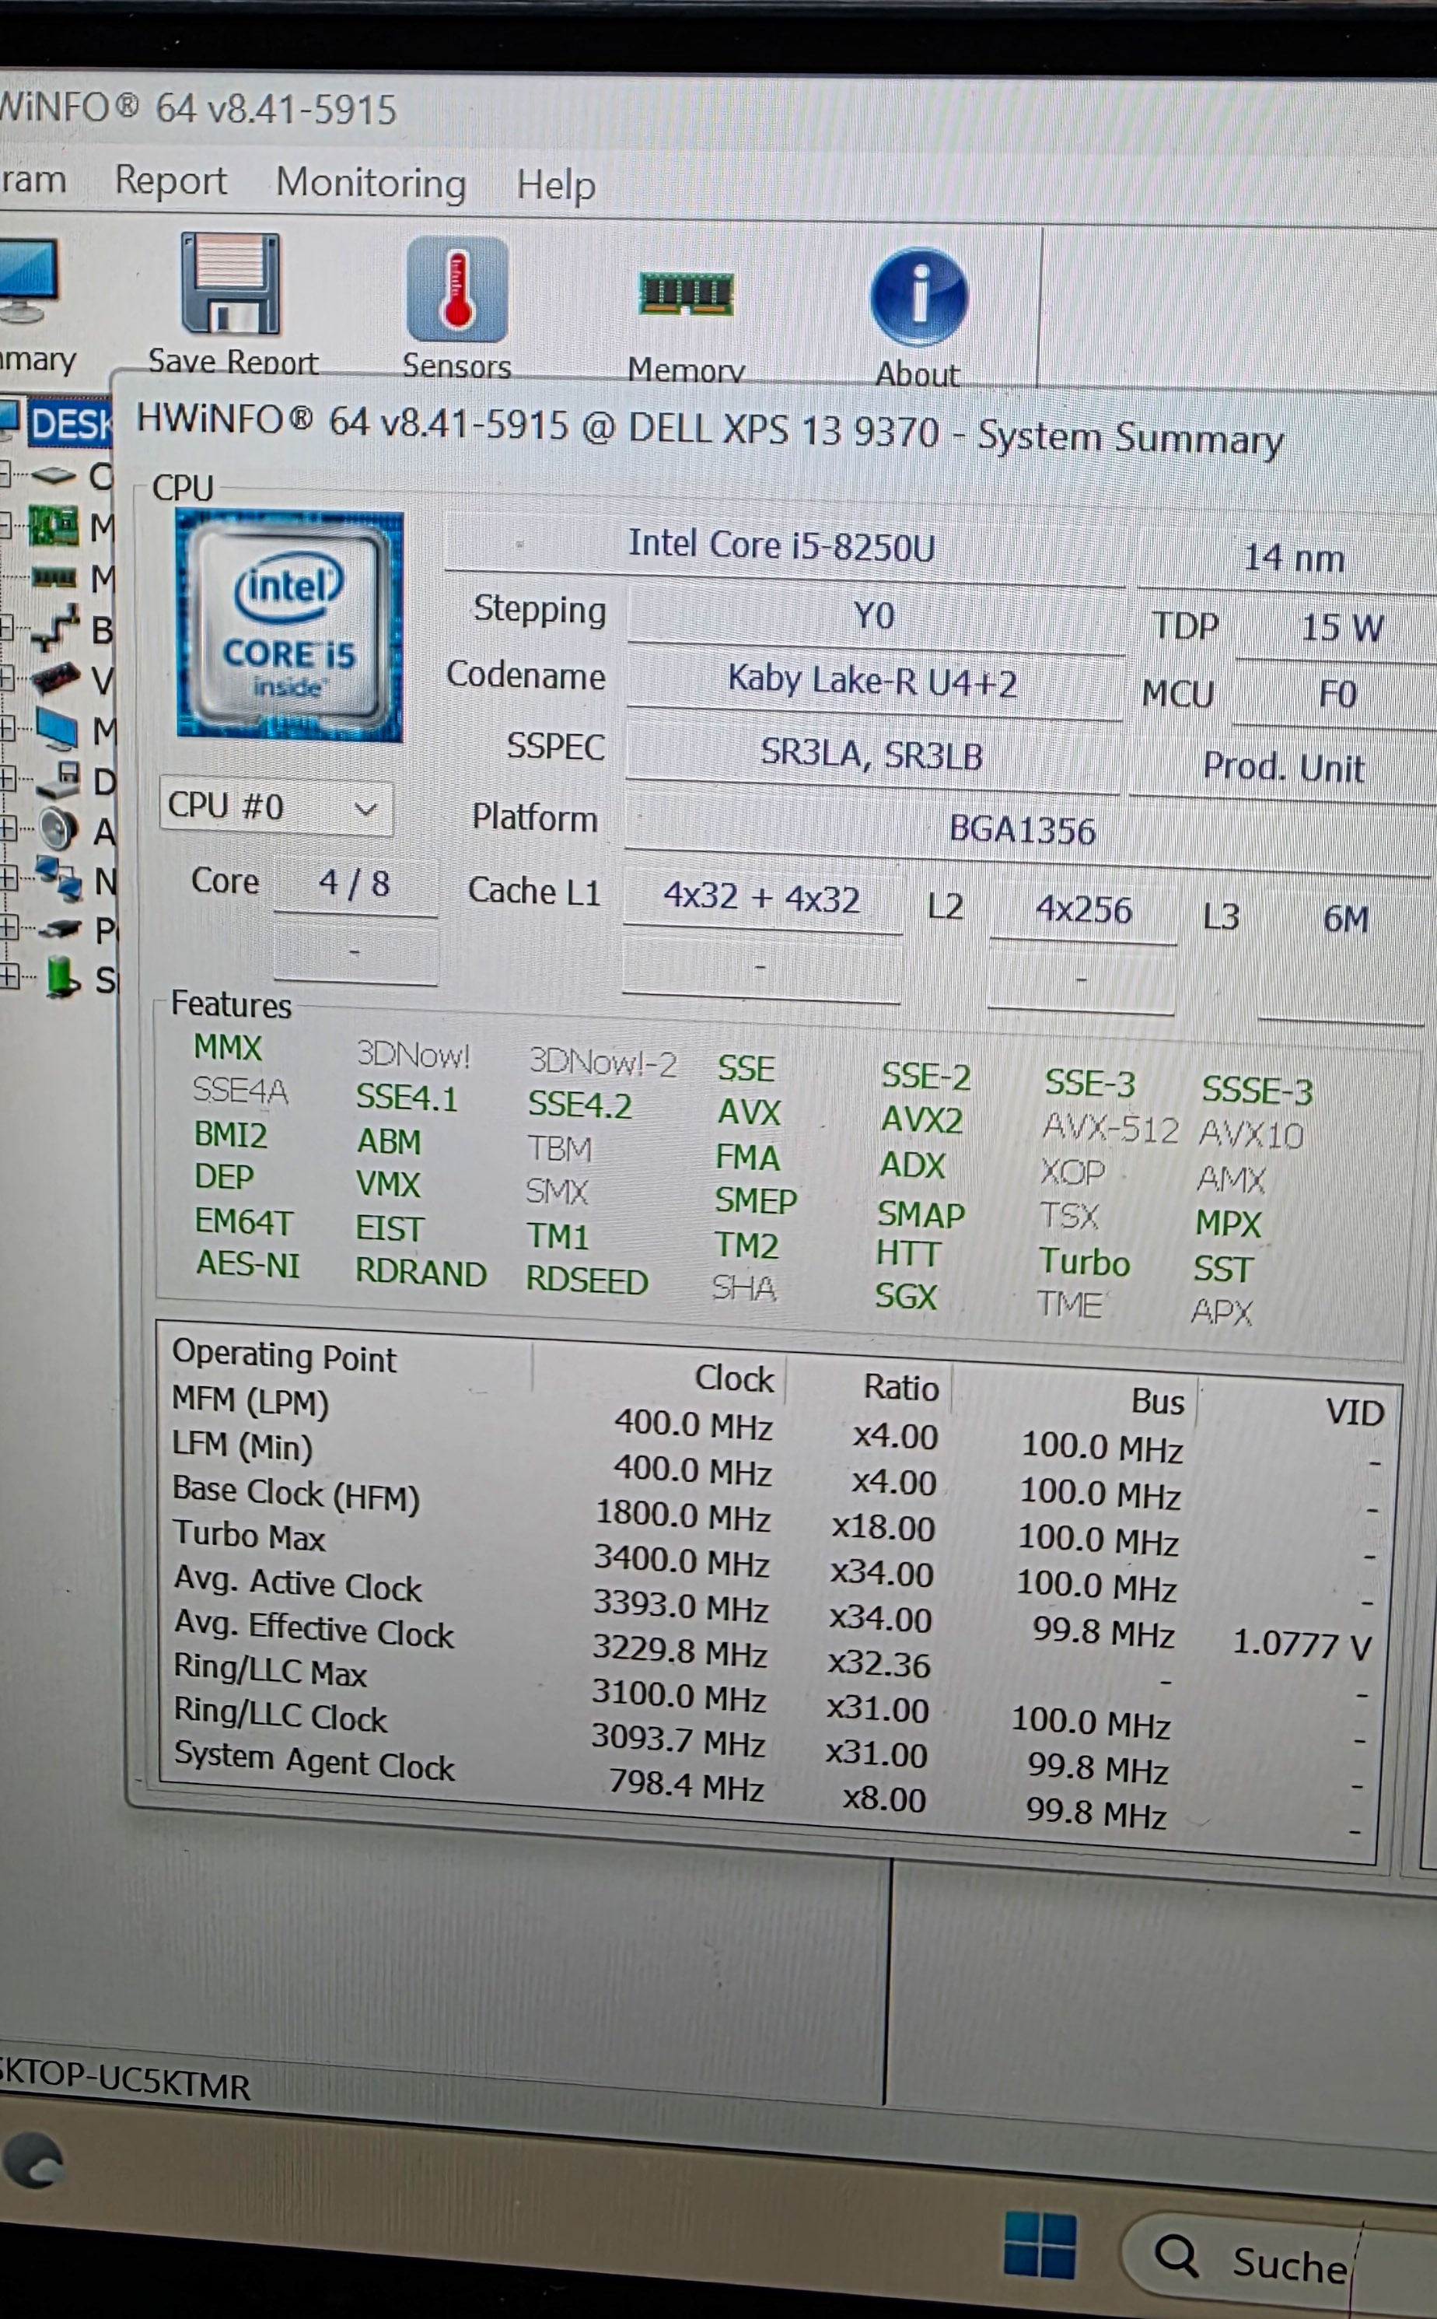Expand the Video Adapter tree node
The height and width of the screenshot is (2319, 1437).
click(x=7, y=677)
